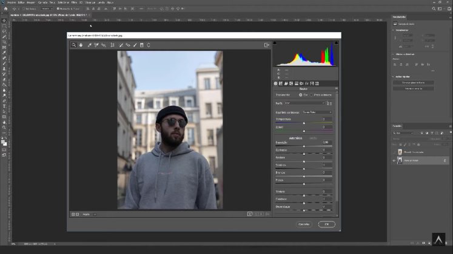This screenshot has width=453, height=254.
Task: Open the Lens Corrections panel icon
Action: (x=301, y=83)
